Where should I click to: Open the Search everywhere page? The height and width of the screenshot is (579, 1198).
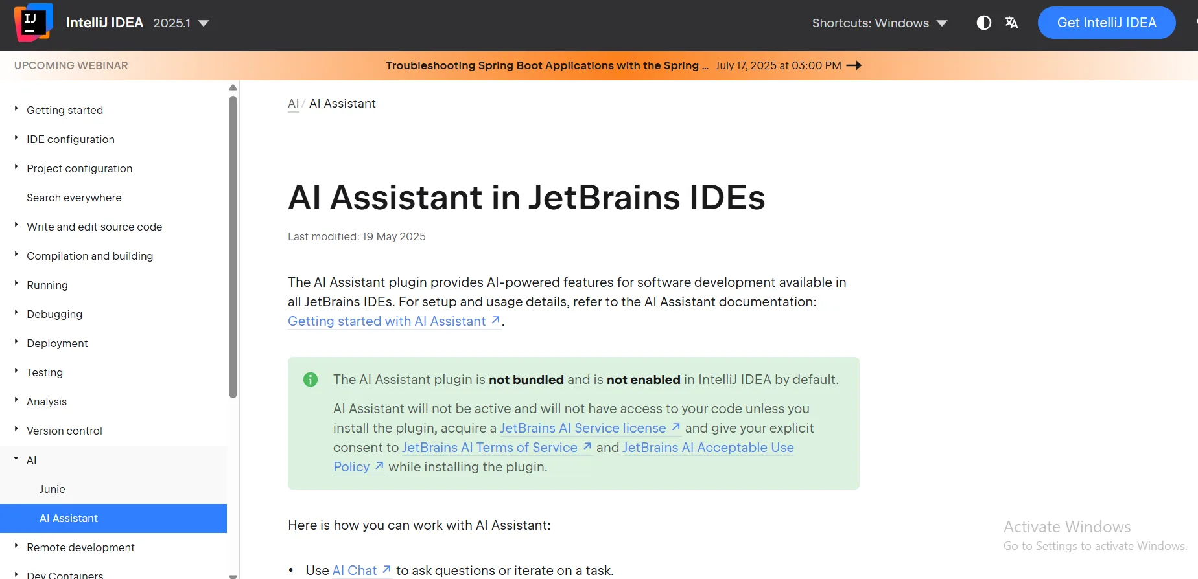tap(74, 198)
